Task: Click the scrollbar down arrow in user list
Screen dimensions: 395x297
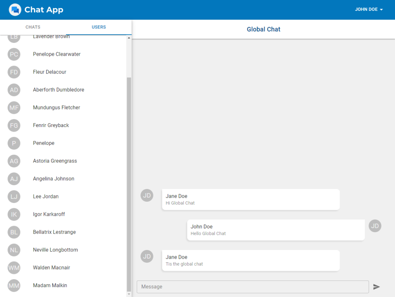Action: pyautogui.click(x=129, y=294)
